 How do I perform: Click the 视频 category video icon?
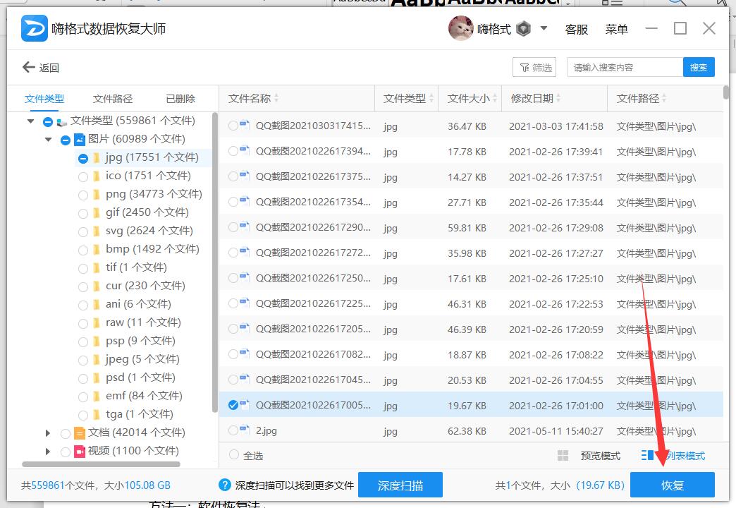click(x=80, y=451)
